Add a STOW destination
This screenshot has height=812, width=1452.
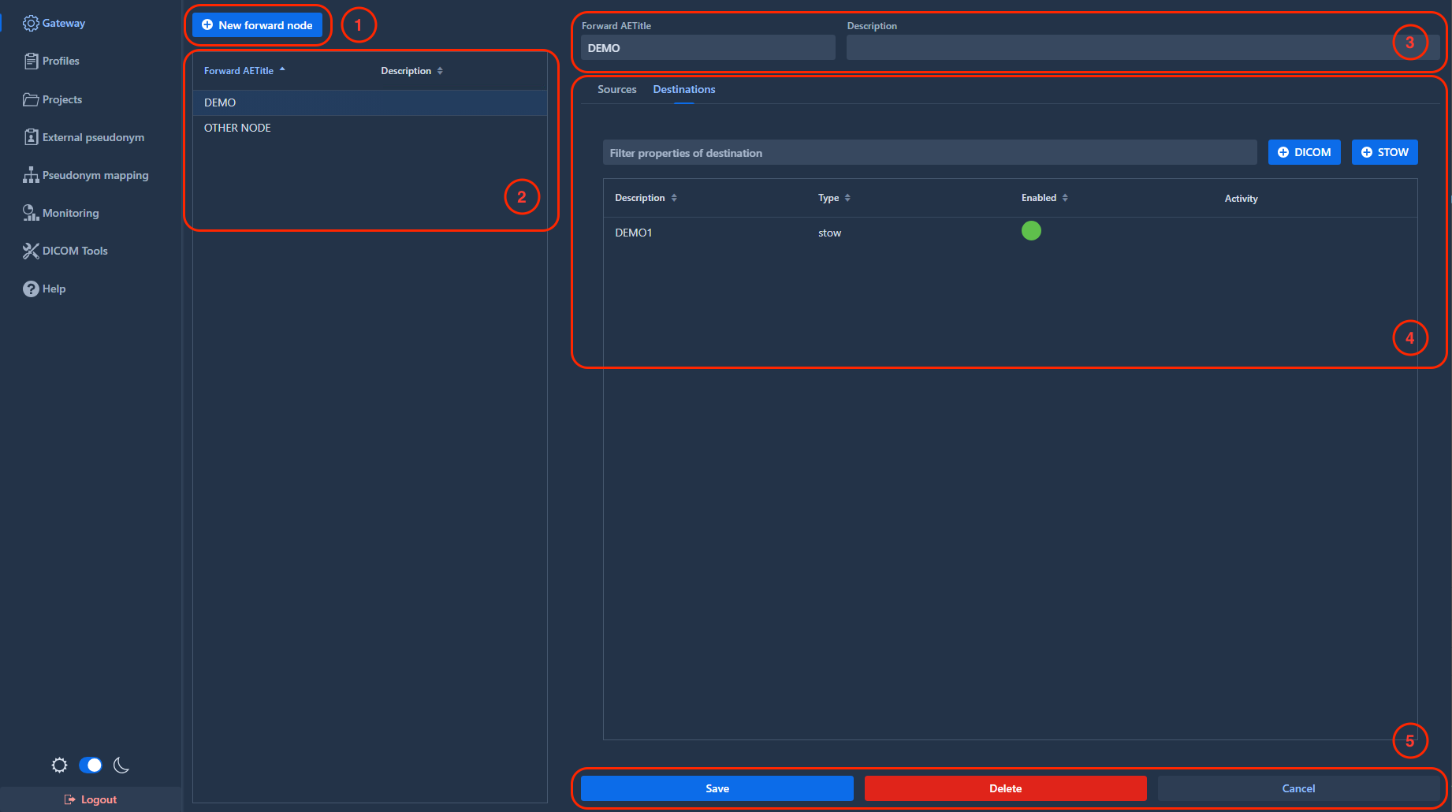(1384, 152)
